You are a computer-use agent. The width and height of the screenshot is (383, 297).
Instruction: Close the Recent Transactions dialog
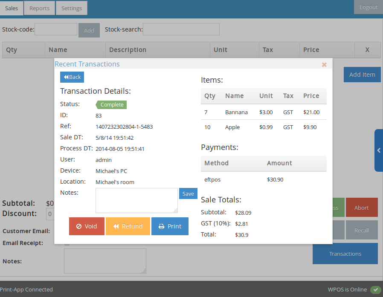(324, 65)
